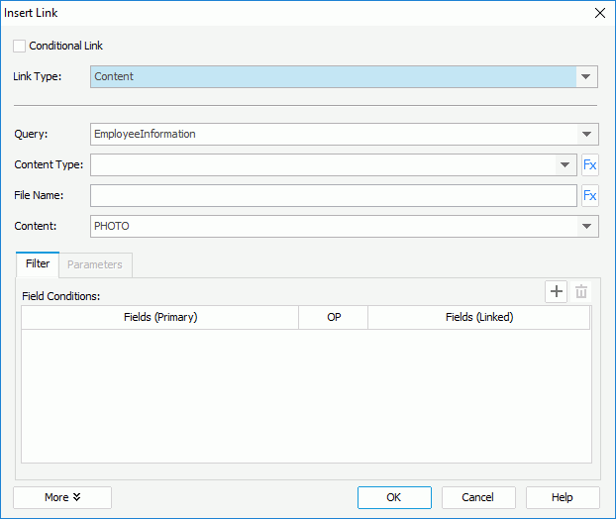
Task: Click the Fields (Linked) column header
Action: point(479,317)
